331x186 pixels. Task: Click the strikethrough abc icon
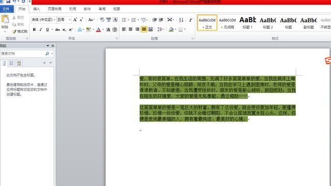57,30
